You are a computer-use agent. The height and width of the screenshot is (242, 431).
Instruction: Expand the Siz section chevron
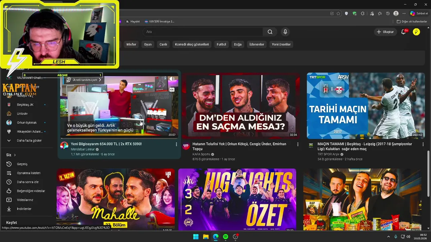click(15, 155)
